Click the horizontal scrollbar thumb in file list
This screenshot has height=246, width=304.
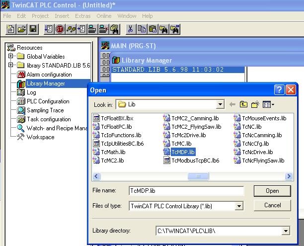click(198, 176)
